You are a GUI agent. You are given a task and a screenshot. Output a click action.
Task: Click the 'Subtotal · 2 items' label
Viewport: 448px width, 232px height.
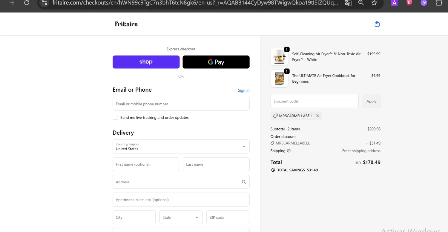[x=285, y=129]
